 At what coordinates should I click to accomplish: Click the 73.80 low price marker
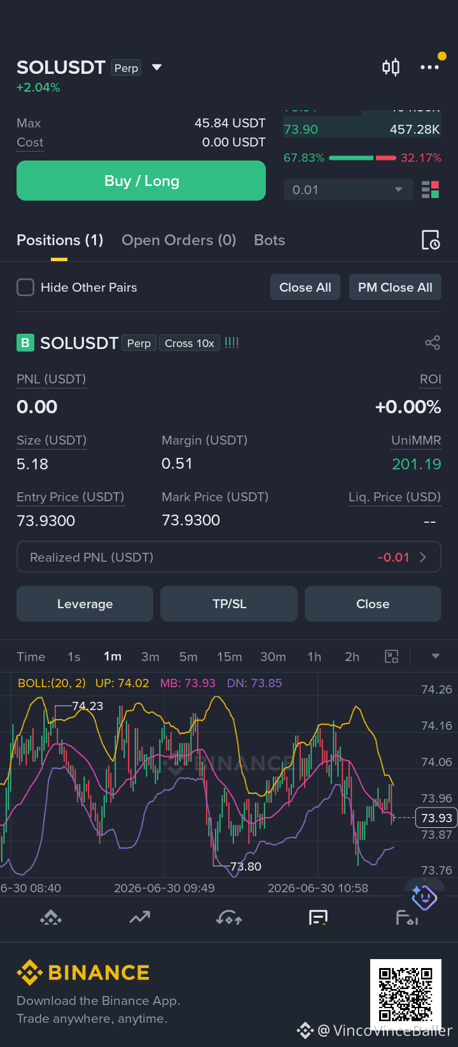[x=246, y=866]
